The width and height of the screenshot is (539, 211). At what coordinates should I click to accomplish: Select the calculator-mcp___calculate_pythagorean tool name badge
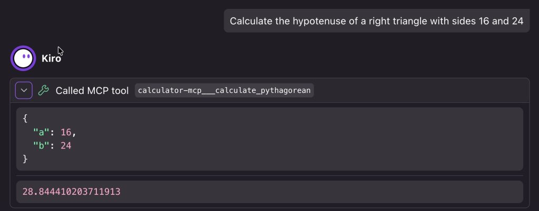[x=224, y=90]
